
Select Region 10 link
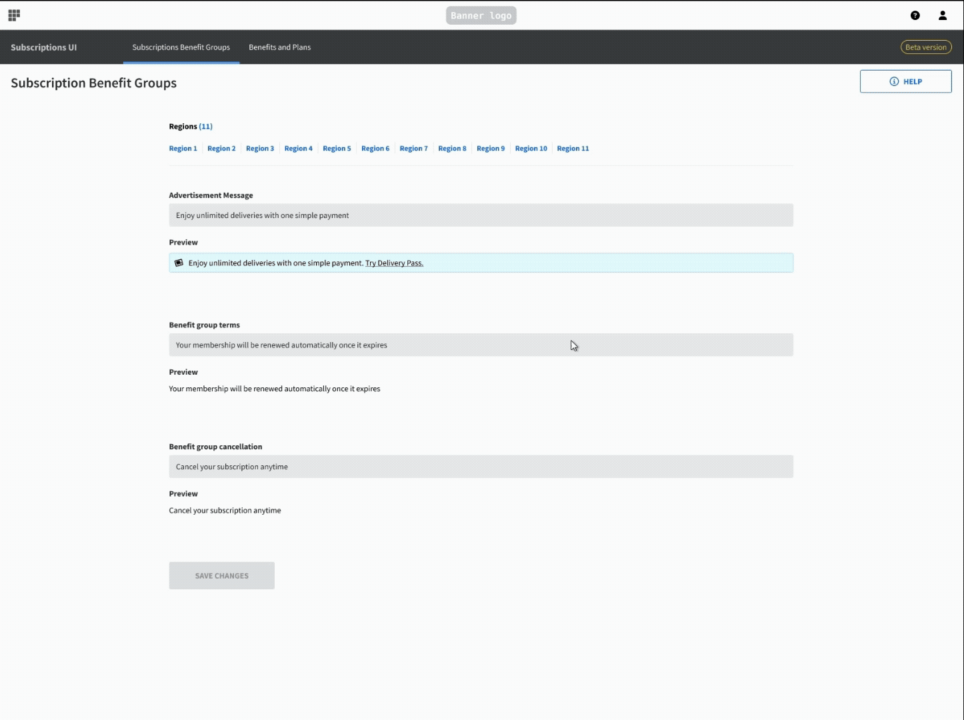point(531,149)
